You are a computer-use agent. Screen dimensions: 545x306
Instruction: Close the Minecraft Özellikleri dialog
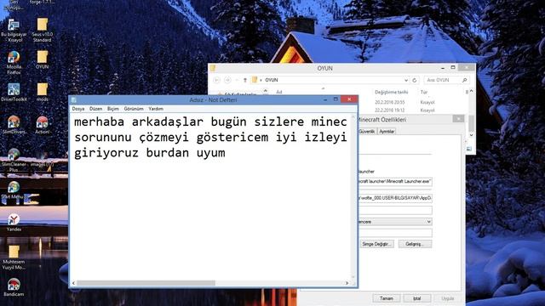(458, 119)
